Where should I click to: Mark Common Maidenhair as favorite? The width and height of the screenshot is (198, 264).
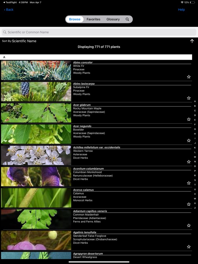pyautogui.click(x=189, y=225)
